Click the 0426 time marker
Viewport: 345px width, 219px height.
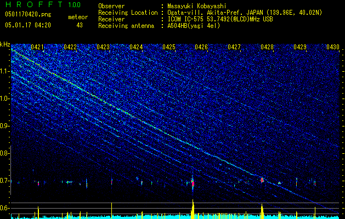tap(201, 47)
